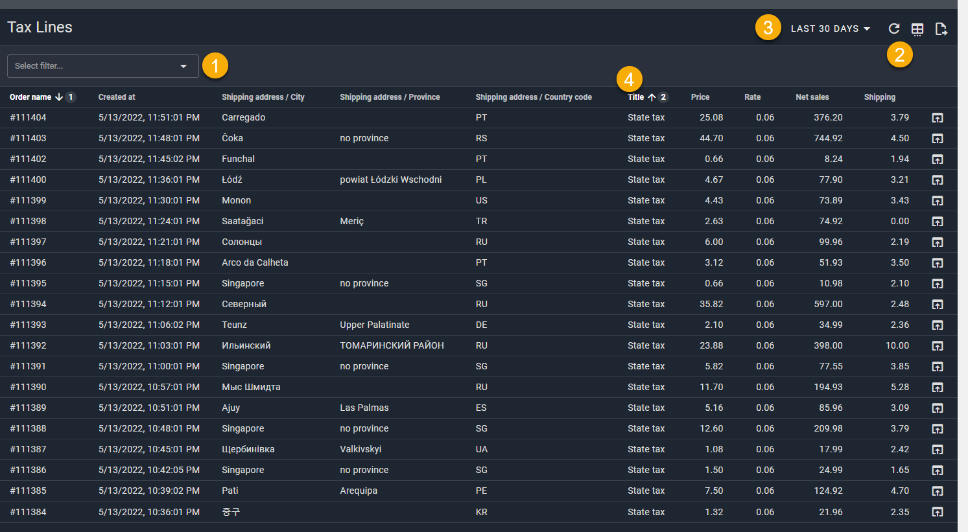Open order #111390 row detail icon
The height and width of the screenshot is (532, 968).
pyautogui.click(x=937, y=387)
